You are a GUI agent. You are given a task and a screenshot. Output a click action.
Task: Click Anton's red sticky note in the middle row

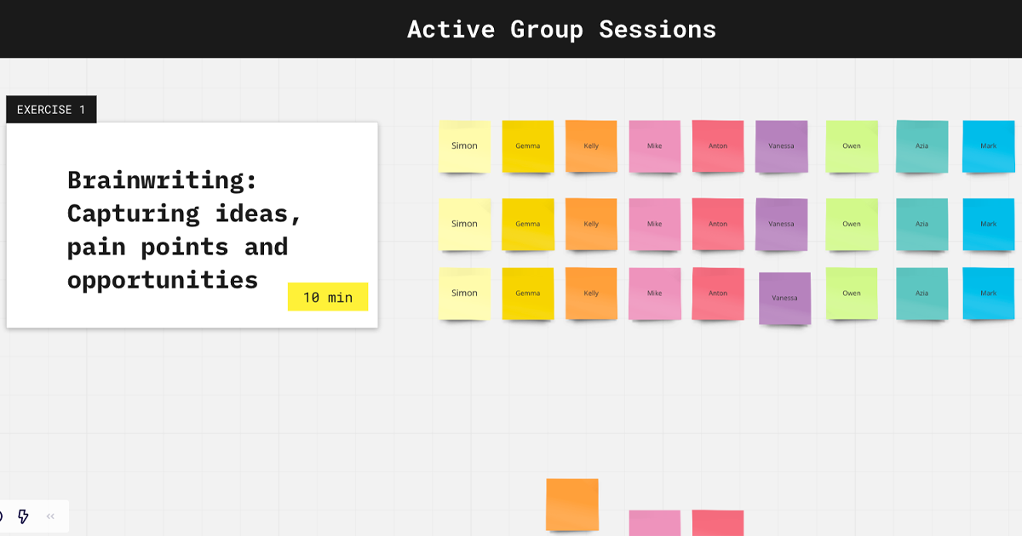pyautogui.click(x=718, y=225)
